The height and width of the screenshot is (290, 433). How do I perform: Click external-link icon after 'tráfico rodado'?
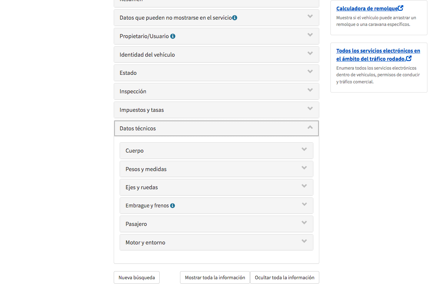coord(409,58)
